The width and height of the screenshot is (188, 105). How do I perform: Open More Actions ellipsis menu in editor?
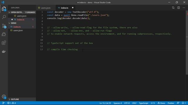click(x=184, y=8)
